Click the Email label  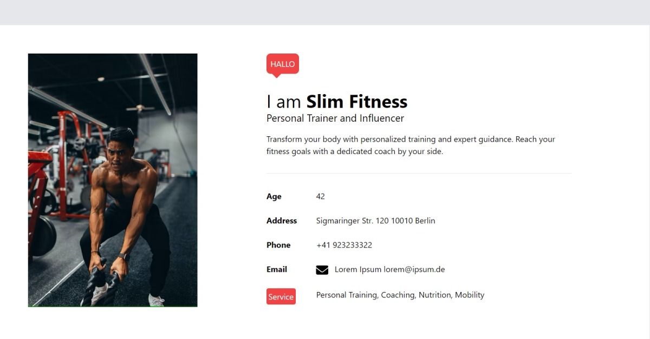[277, 269]
